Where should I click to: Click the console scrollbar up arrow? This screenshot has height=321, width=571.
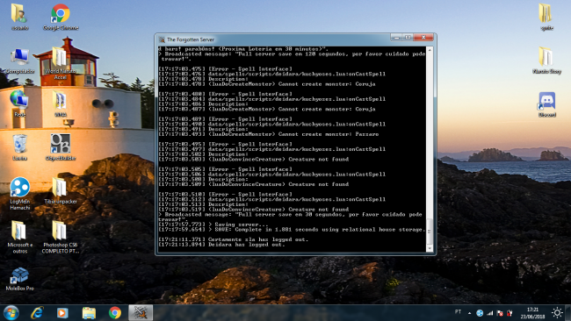tap(430, 49)
